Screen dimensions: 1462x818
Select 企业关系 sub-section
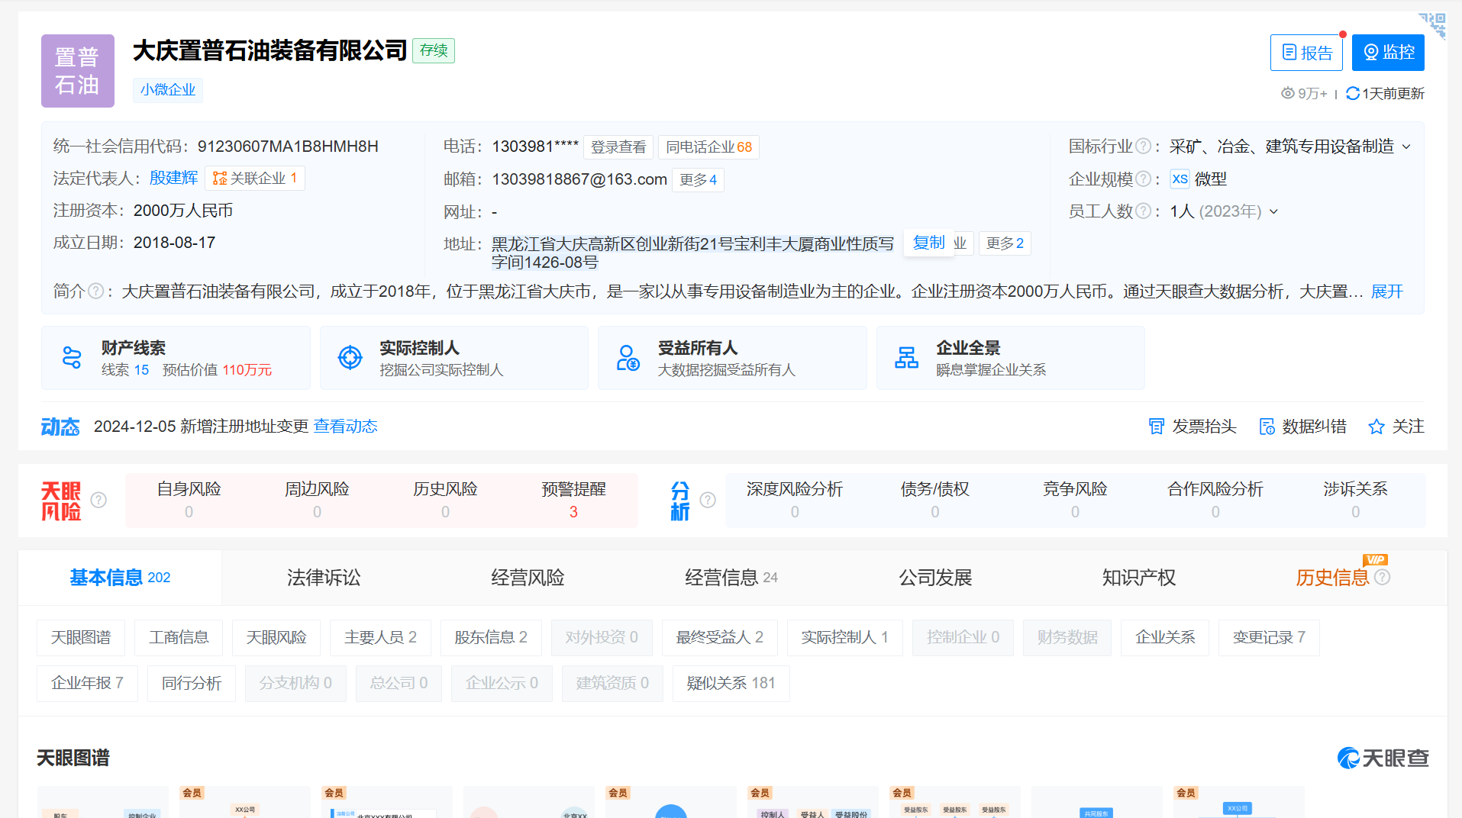[1165, 637]
